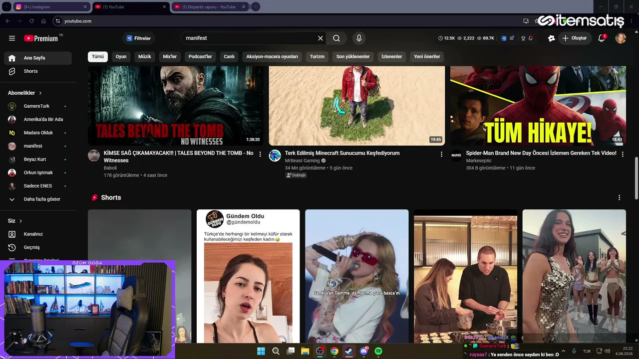Click the page vertical scrollbar thumb
The image size is (639, 359).
point(636,179)
